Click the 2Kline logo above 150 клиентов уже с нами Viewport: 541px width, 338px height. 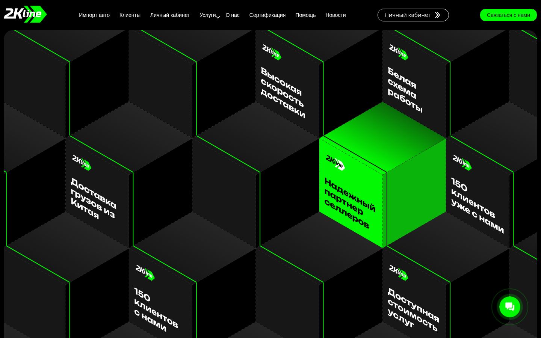(462, 162)
